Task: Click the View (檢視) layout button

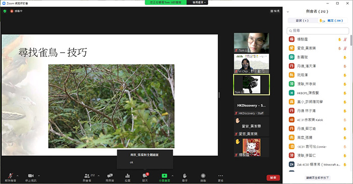Action: 275,11
